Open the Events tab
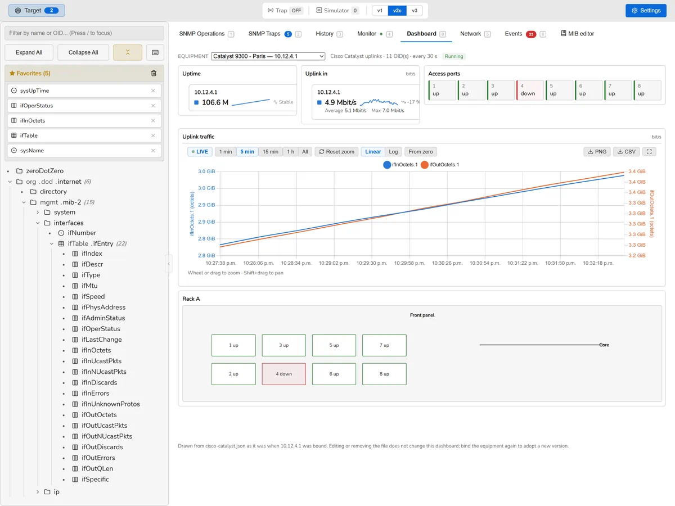The image size is (675, 506). [x=525, y=34]
